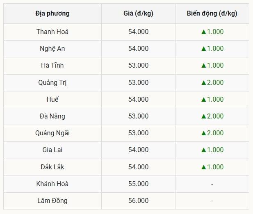Select the 55.000 price cell

[138, 184]
